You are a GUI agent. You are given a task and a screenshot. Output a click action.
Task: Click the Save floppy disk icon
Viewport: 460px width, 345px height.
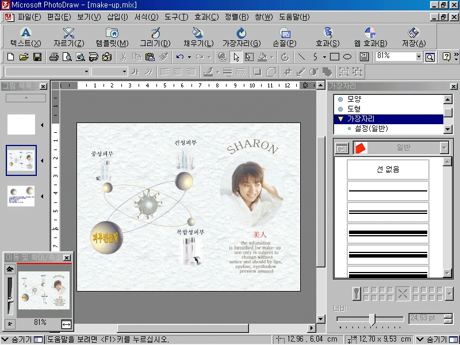[37, 56]
